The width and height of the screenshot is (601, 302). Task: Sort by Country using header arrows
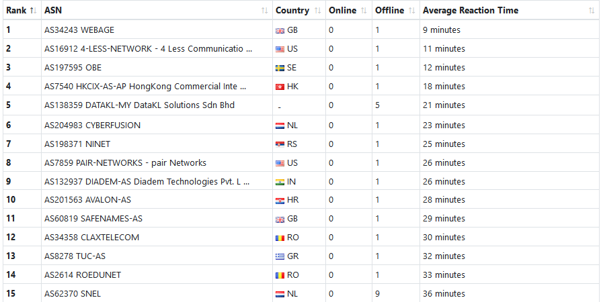[x=317, y=11]
